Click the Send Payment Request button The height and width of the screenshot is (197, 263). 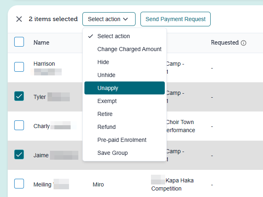(175, 19)
